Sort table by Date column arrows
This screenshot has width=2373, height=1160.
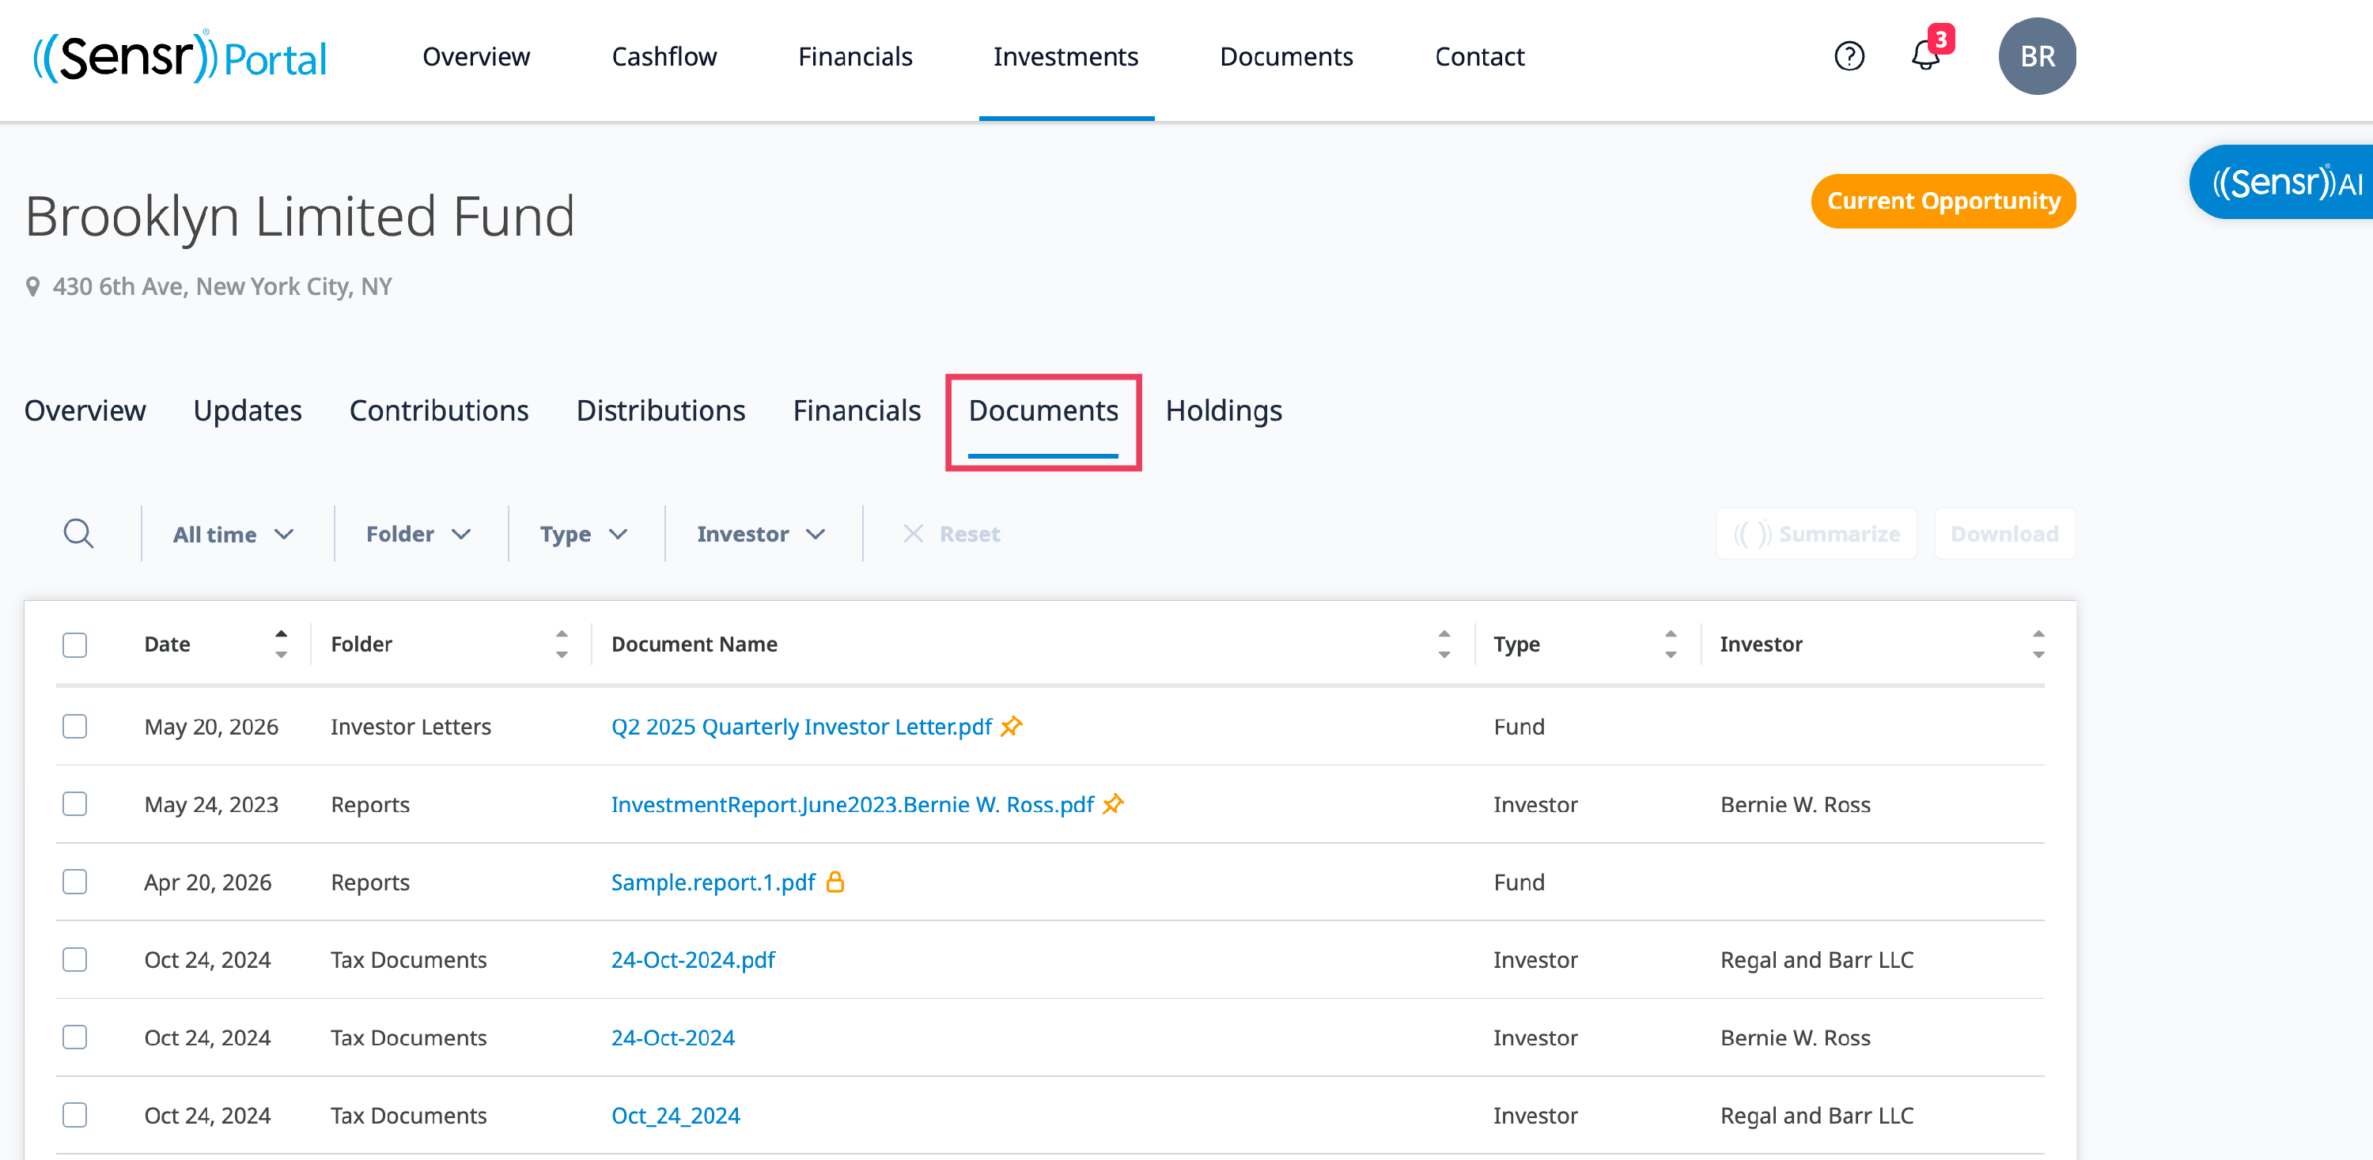tap(281, 644)
